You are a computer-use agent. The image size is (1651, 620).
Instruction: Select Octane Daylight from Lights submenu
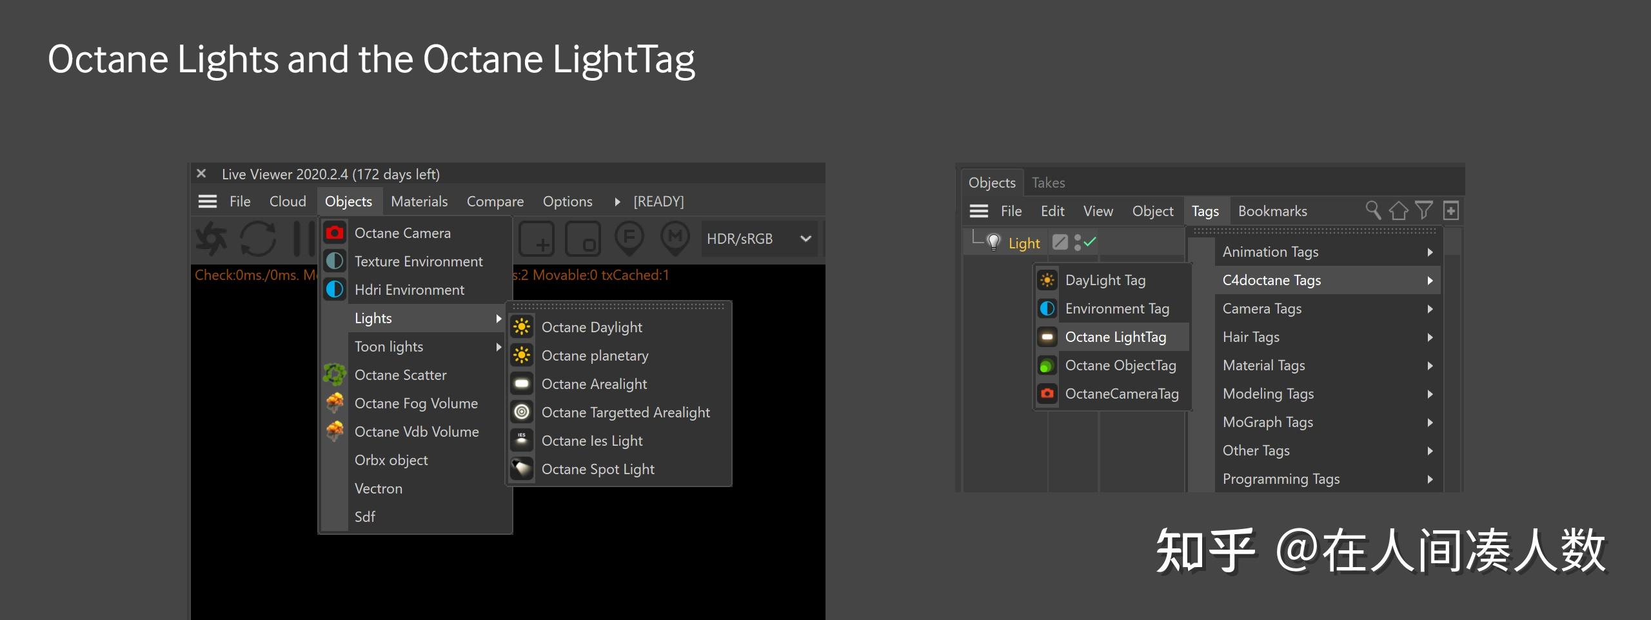tap(591, 327)
